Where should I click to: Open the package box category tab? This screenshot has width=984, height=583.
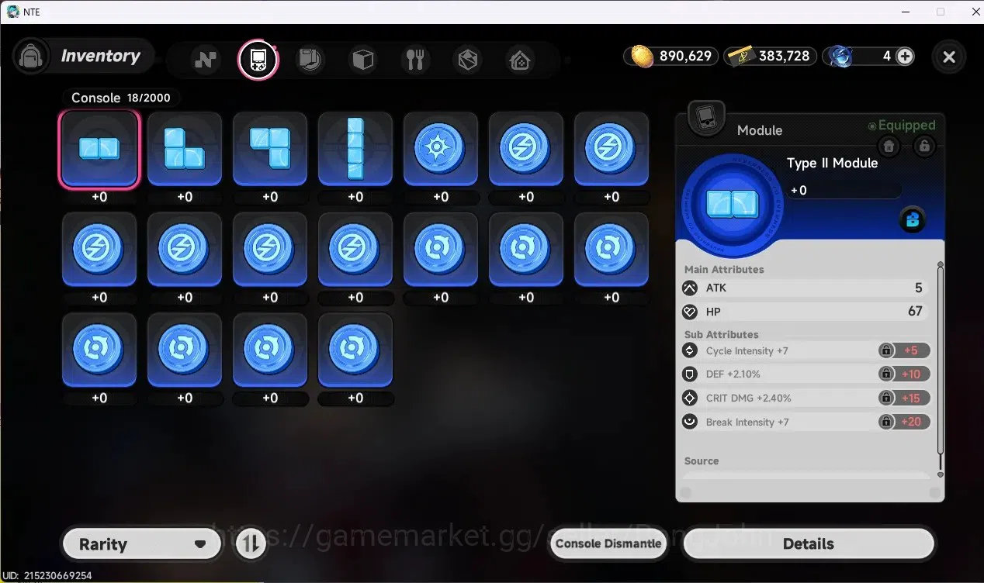[468, 59]
